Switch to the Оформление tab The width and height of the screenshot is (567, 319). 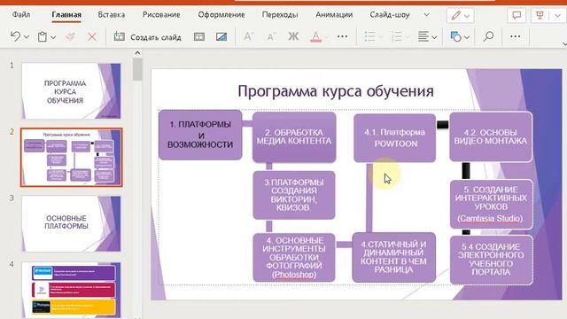pyautogui.click(x=221, y=15)
